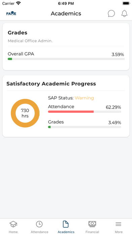Tap the Attendance clock icon
The width and height of the screenshot is (132, 234).
[39, 224]
